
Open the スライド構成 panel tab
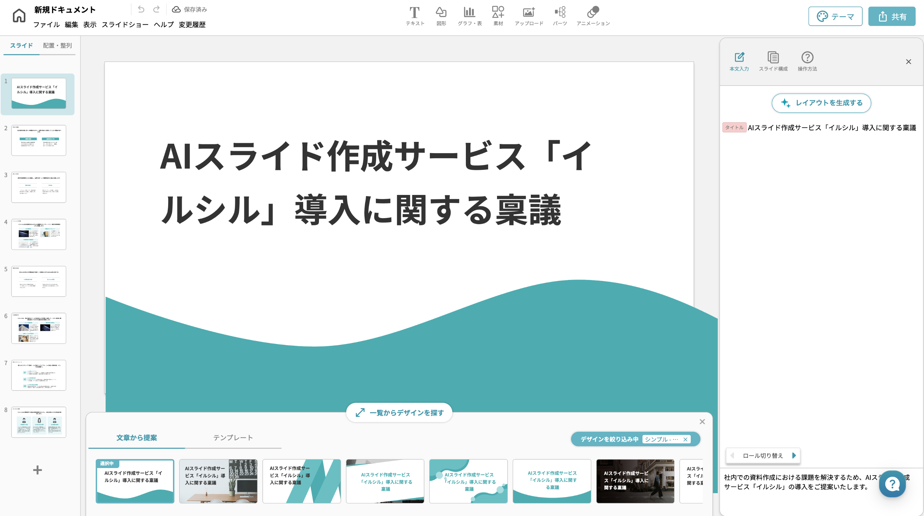(x=773, y=61)
